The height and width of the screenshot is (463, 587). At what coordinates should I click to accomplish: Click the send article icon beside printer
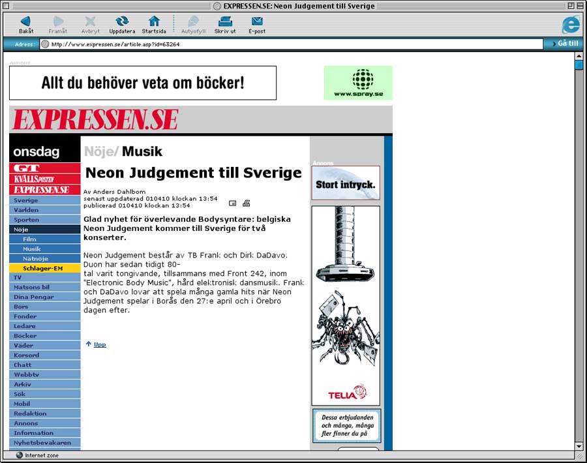(x=232, y=203)
